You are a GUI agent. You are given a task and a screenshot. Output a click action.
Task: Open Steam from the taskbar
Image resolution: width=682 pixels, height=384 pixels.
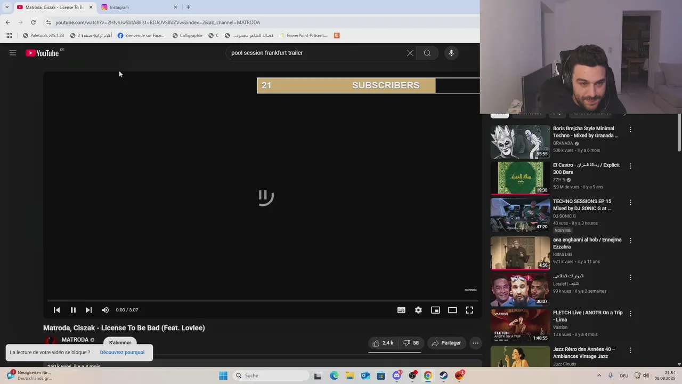click(x=443, y=375)
